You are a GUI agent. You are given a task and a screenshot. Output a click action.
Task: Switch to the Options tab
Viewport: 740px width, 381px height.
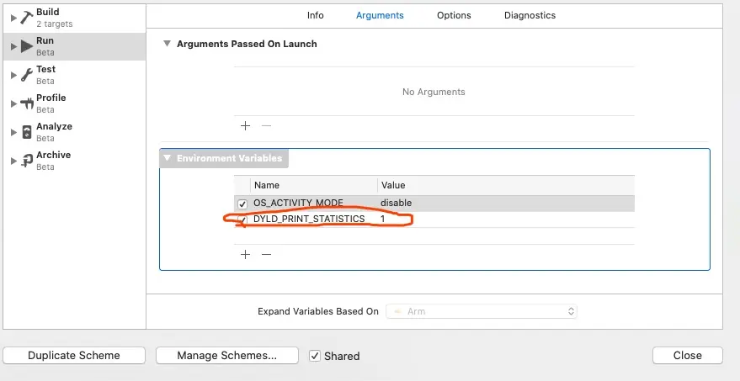[x=454, y=15]
